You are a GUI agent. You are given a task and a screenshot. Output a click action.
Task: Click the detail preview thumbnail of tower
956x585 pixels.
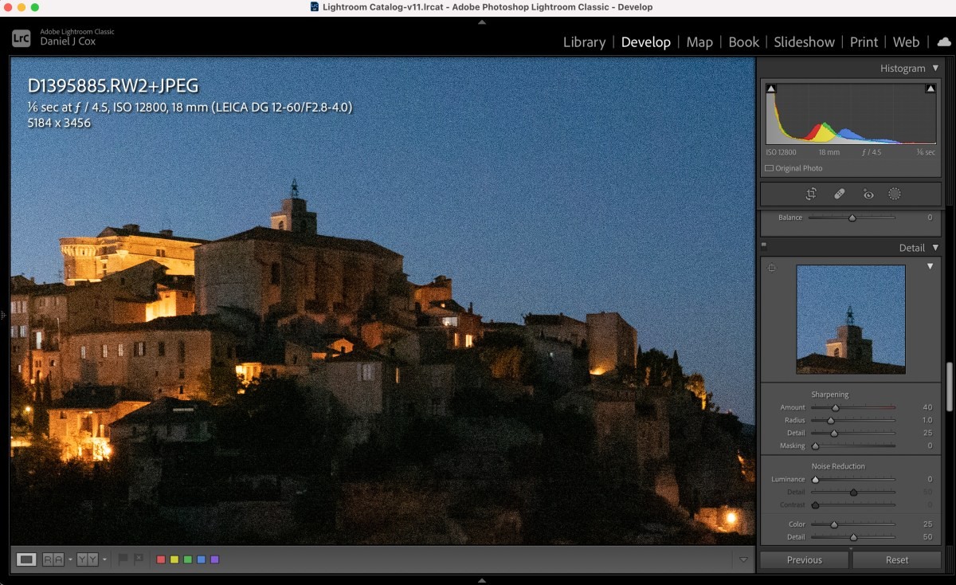851,320
